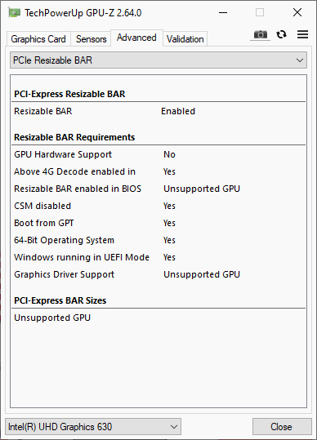
Task: Click the Close button
Action: pyautogui.click(x=282, y=427)
